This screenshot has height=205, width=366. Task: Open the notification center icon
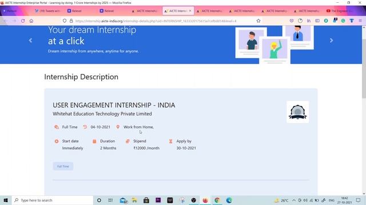tap(359, 200)
